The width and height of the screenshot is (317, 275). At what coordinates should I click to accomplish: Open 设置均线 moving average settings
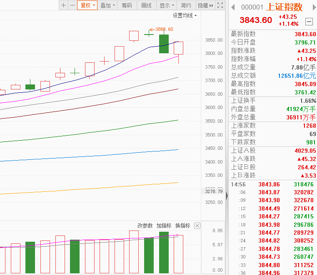(185, 15)
